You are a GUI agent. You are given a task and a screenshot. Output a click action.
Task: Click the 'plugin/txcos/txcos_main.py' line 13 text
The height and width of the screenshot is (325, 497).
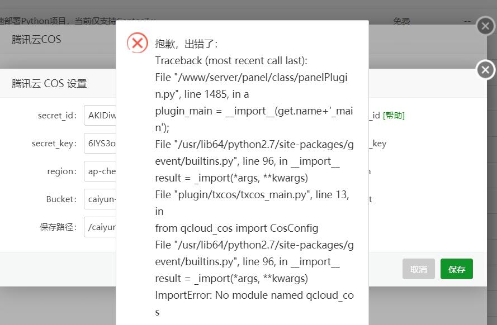[x=252, y=195]
